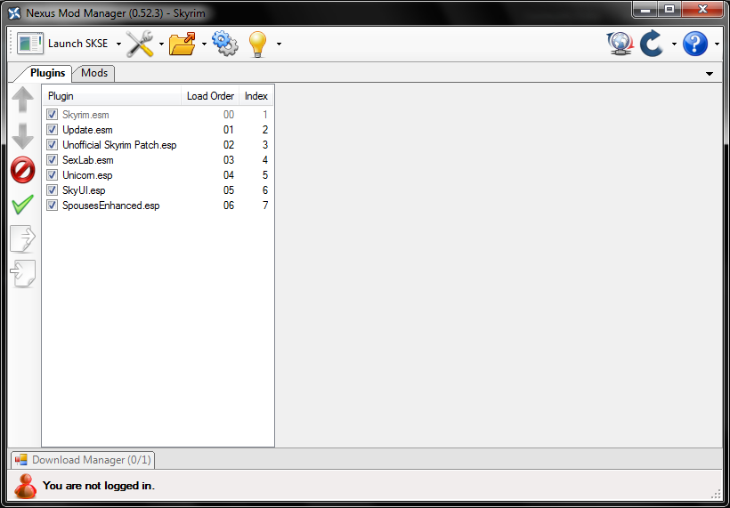
Task: Click the light bulb tips icon
Action: (257, 44)
